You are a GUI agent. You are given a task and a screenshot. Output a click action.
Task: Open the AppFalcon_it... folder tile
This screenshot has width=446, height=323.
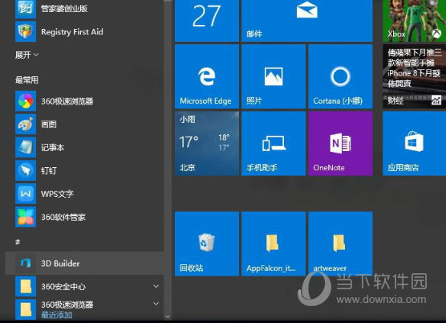click(x=274, y=243)
